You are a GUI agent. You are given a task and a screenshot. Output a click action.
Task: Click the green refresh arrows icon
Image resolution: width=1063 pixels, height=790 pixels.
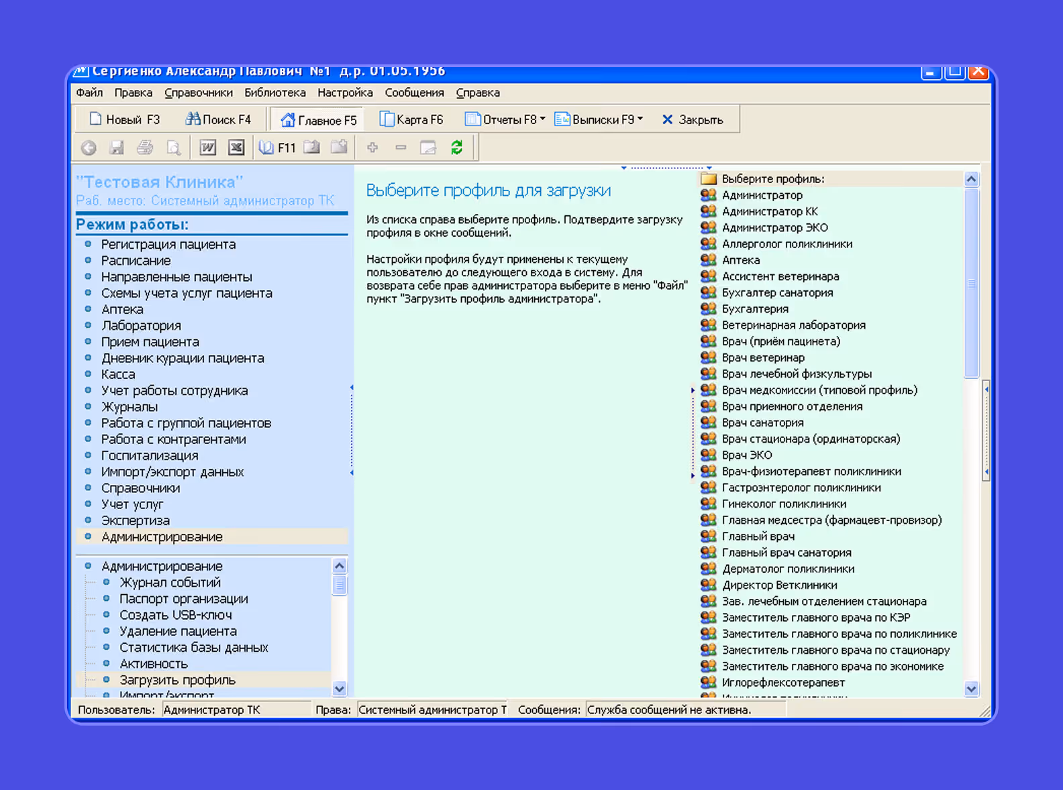click(x=456, y=148)
